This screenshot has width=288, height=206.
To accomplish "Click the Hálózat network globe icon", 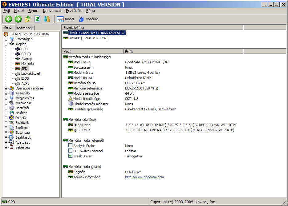I will [x=12, y=113].
